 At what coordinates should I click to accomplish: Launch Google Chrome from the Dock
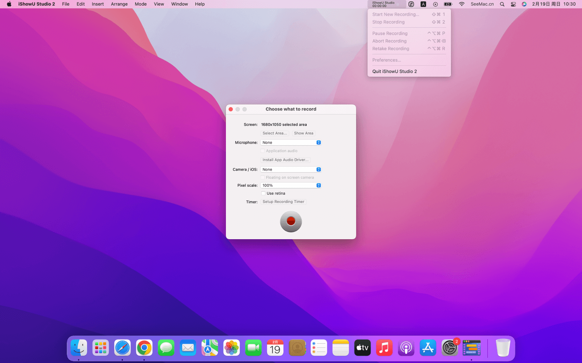[x=144, y=348]
